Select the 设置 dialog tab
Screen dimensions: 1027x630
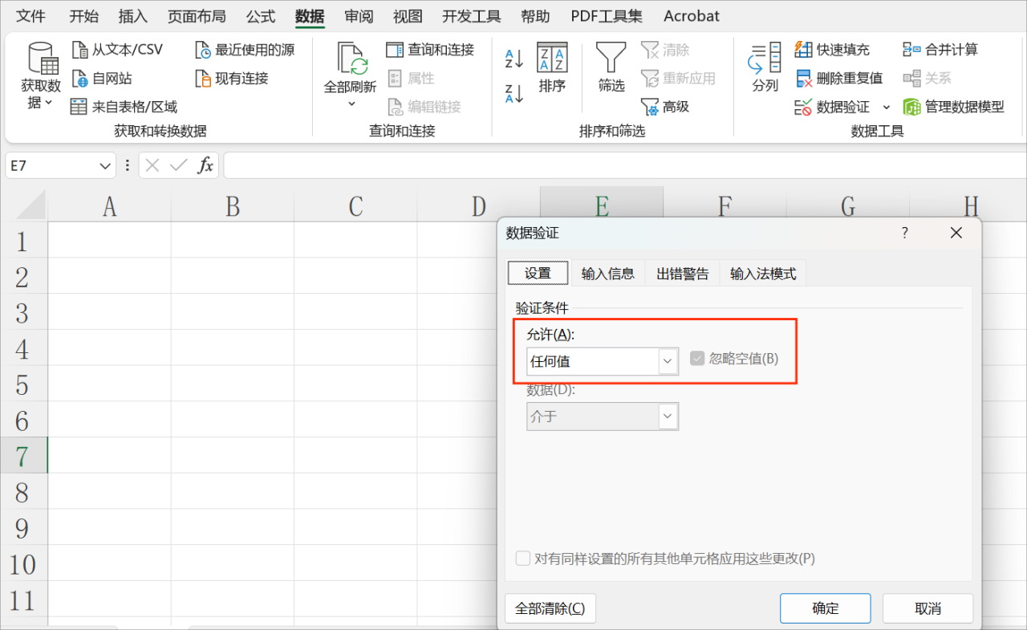[538, 273]
